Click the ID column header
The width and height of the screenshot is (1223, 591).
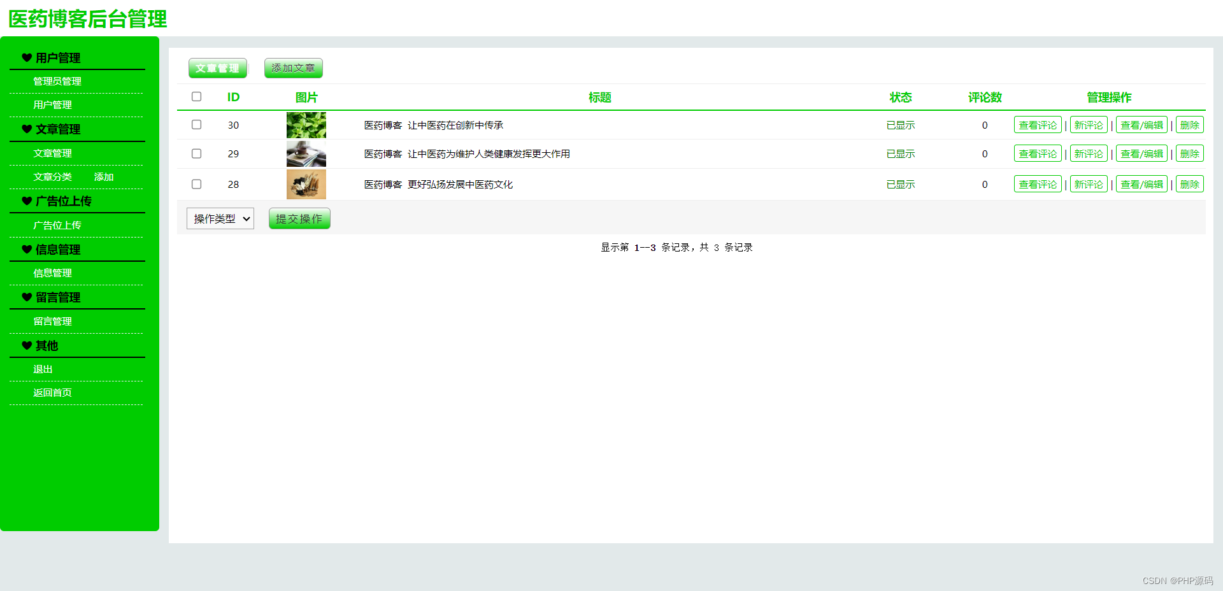point(233,97)
